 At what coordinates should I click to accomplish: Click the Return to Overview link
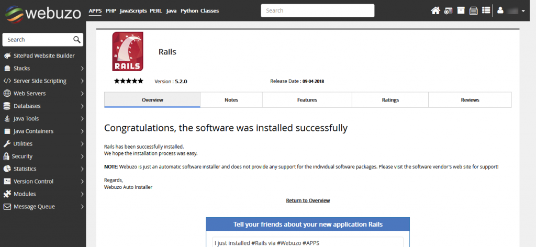coord(308,201)
